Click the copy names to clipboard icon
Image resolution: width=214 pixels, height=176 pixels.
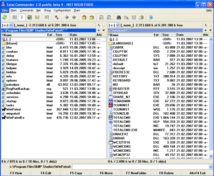[141, 17]
